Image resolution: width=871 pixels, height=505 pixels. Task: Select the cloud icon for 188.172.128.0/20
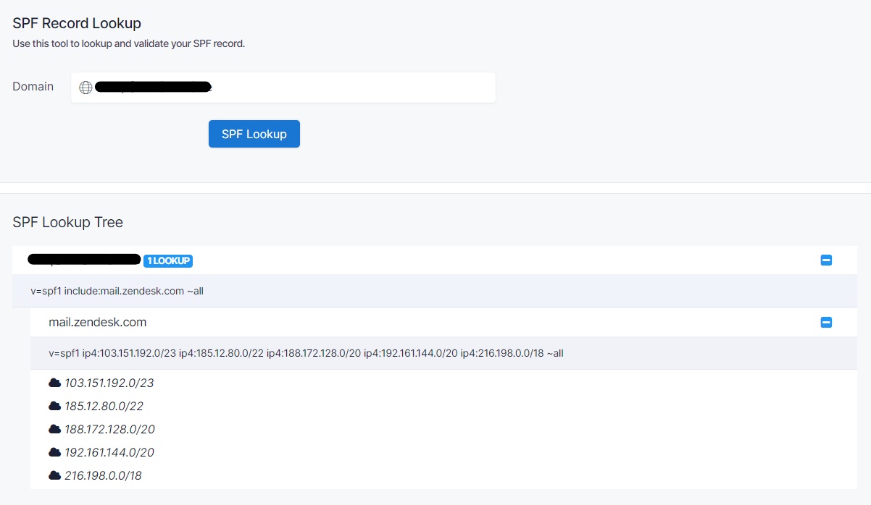coord(56,428)
